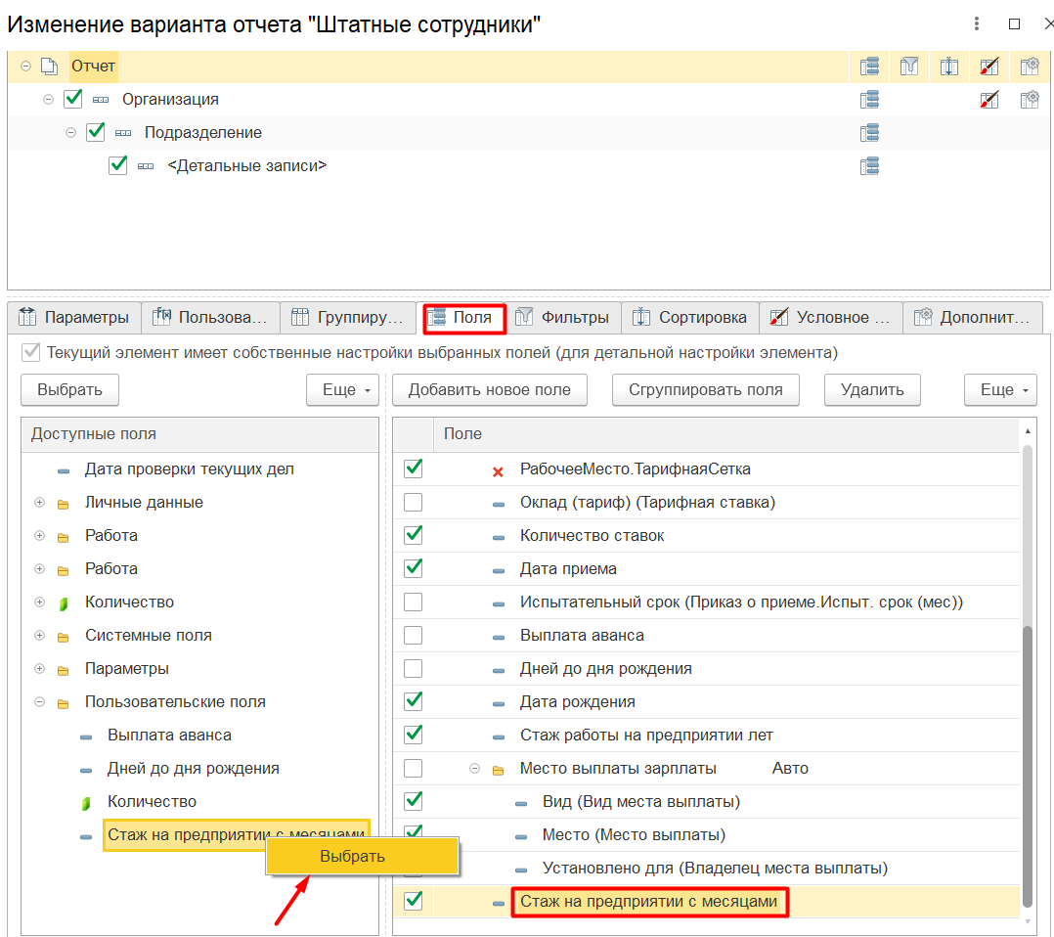Open the Фильтры tab
Image resolution: width=1054 pixels, height=937 pixels.
563,318
